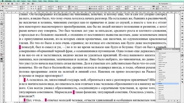Open the Type menu
The width and height of the screenshot is (184, 103).
tap(29, 1)
